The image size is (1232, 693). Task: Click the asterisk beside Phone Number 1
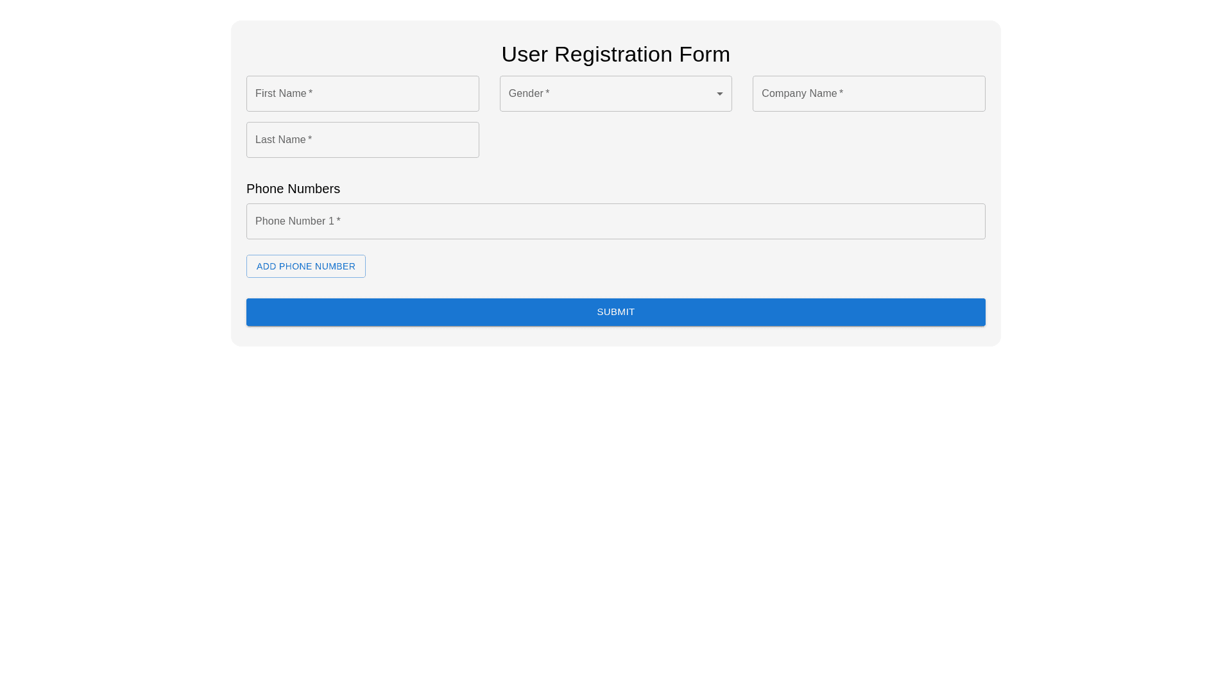[x=339, y=221]
